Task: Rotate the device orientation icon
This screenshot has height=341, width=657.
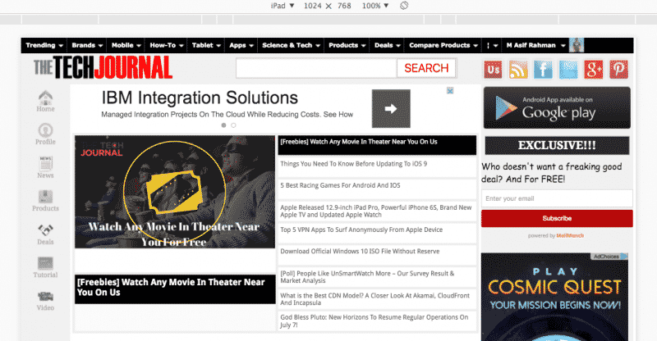Action: click(404, 6)
